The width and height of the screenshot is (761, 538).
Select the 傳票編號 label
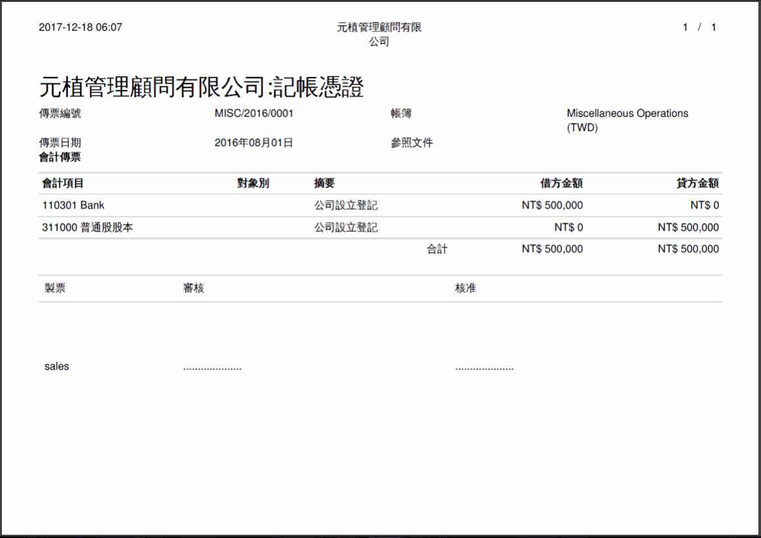[60, 113]
